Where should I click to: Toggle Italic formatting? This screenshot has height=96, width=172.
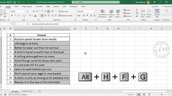15,15
